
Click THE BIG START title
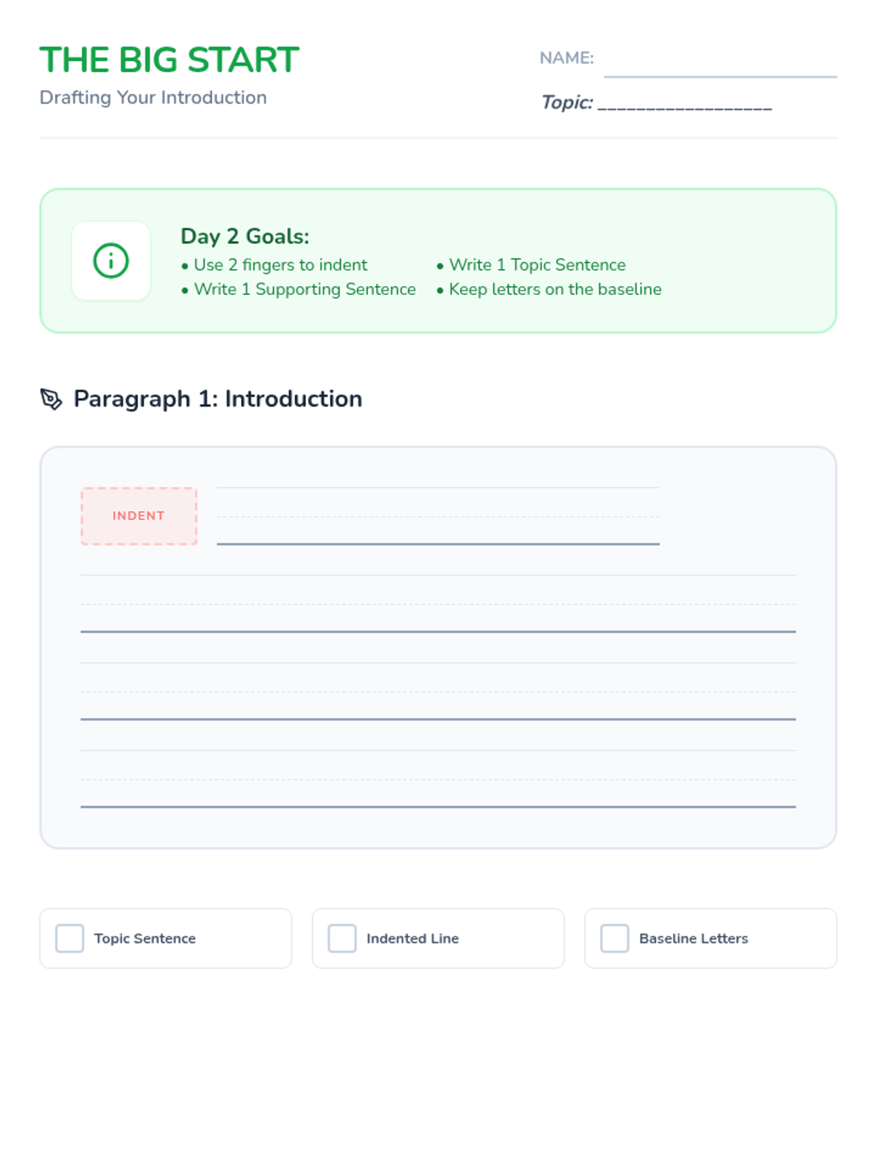click(x=169, y=60)
